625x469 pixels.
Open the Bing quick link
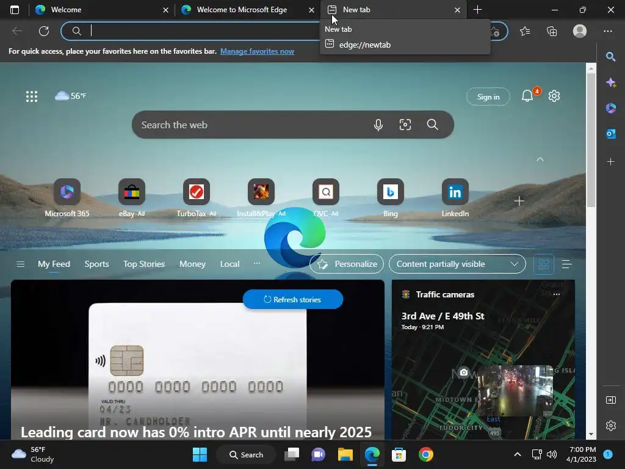390,198
